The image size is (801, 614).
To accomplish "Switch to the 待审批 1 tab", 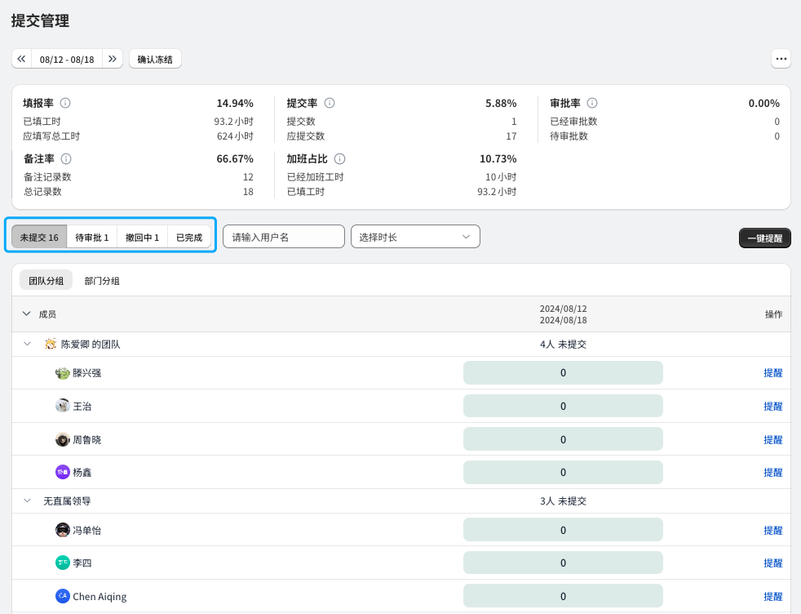I will tap(92, 238).
